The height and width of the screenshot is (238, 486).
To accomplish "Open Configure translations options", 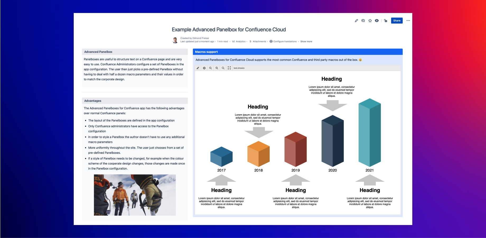I will point(284,42).
